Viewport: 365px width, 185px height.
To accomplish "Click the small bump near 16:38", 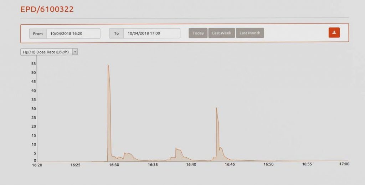I will tap(177, 149).
